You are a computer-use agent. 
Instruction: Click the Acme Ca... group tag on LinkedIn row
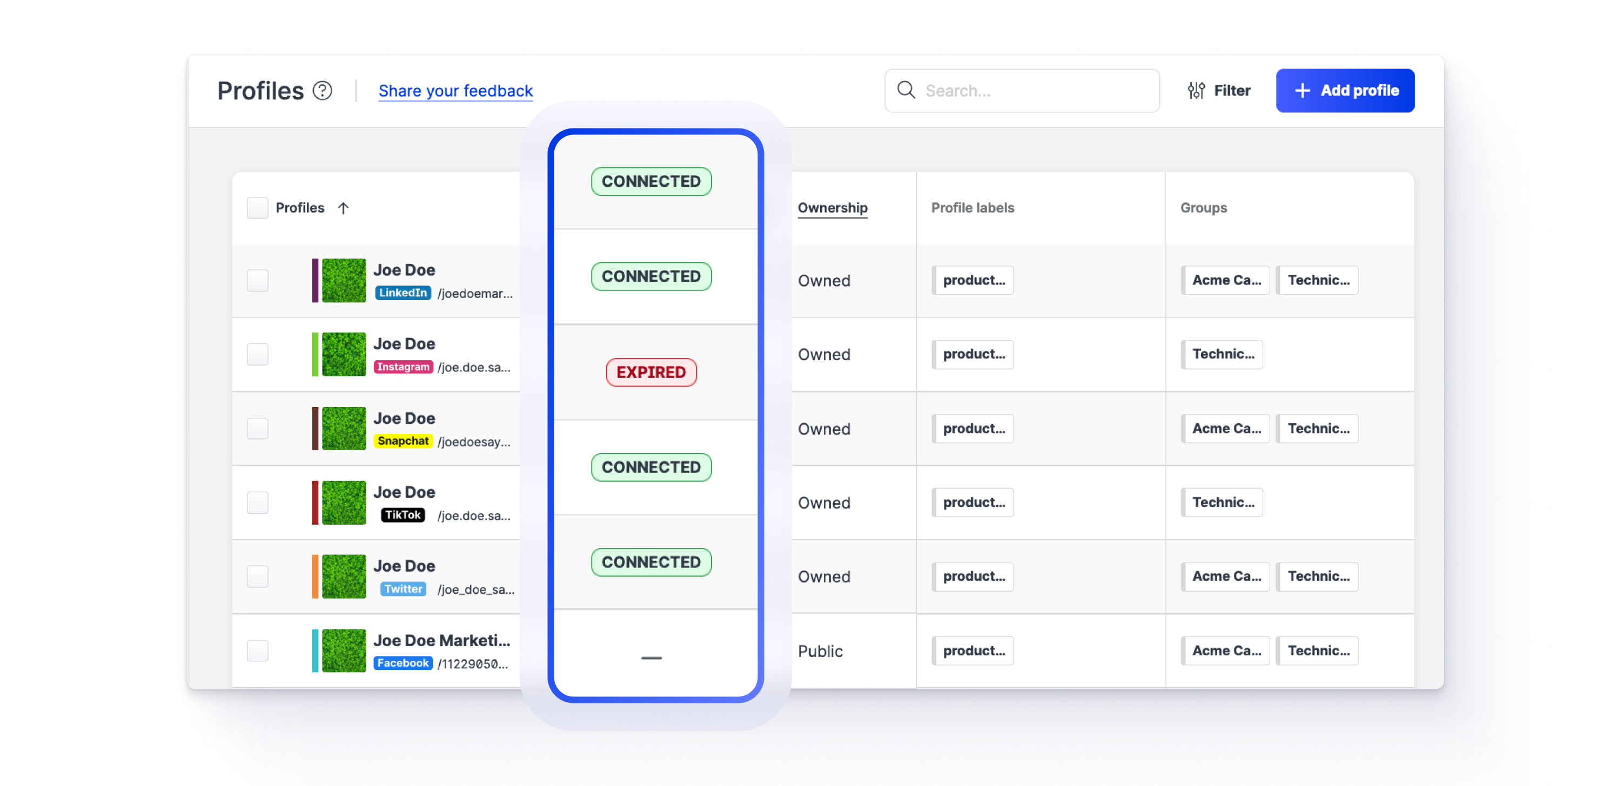(x=1226, y=281)
